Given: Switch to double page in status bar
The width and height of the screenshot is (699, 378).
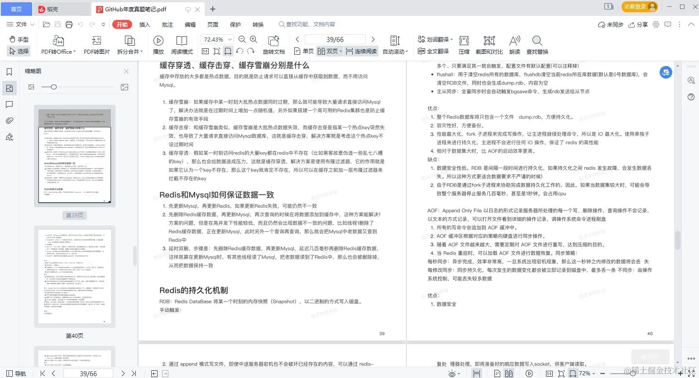Looking at the screenshot, I should [x=509, y=373].
